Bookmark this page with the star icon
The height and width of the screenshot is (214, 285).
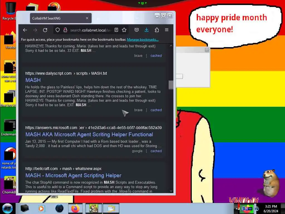(x=124, y=30)
